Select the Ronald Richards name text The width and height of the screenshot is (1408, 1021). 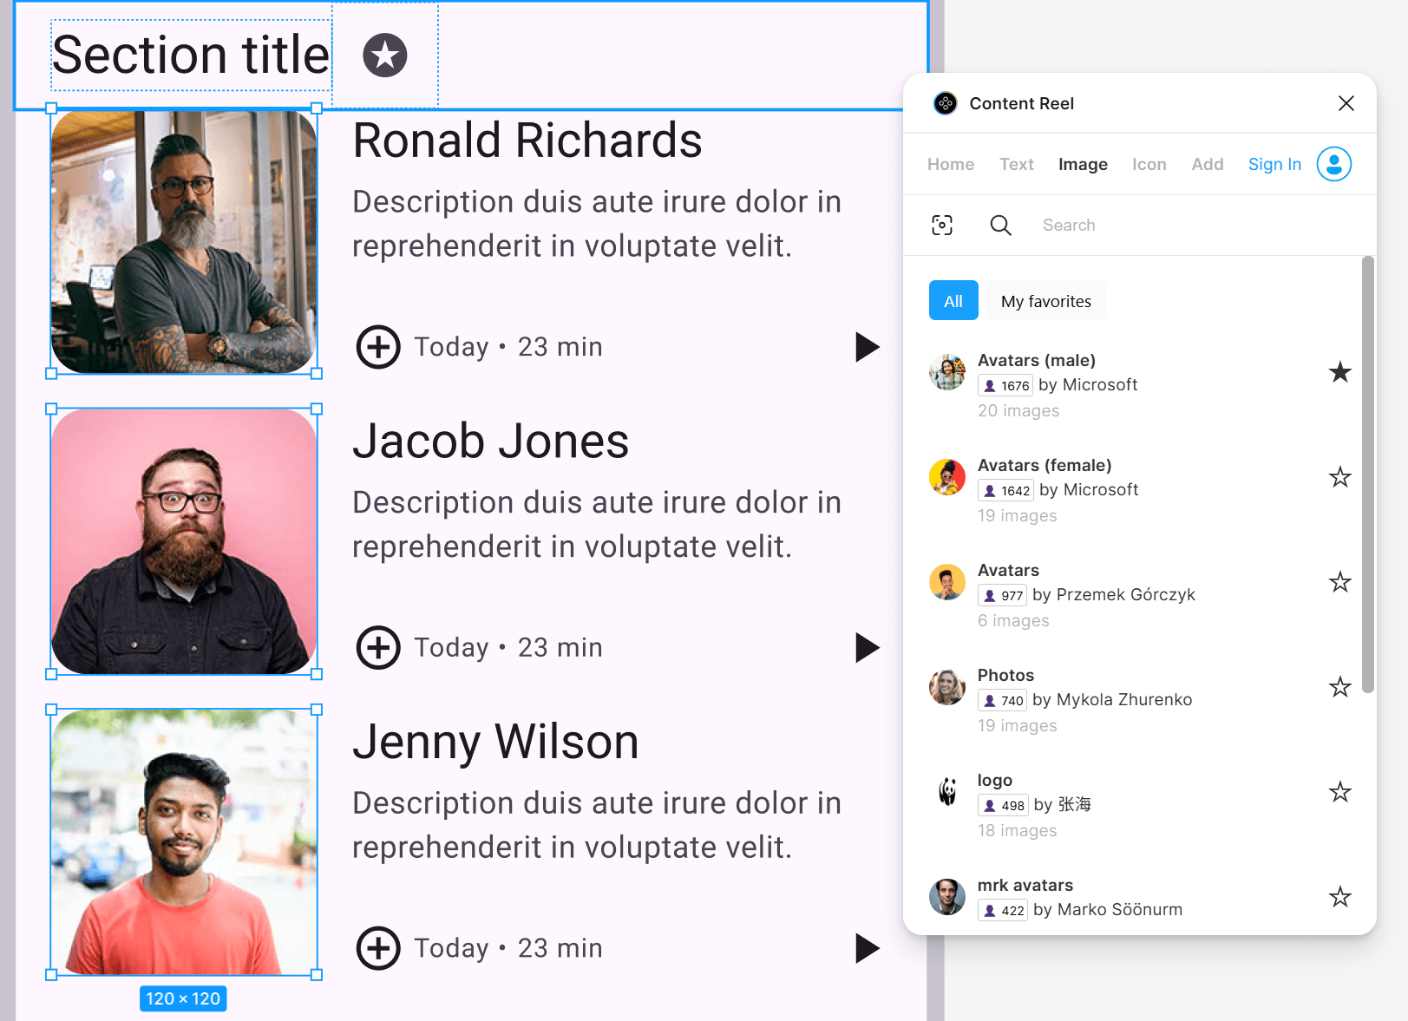tap(527, 141)
